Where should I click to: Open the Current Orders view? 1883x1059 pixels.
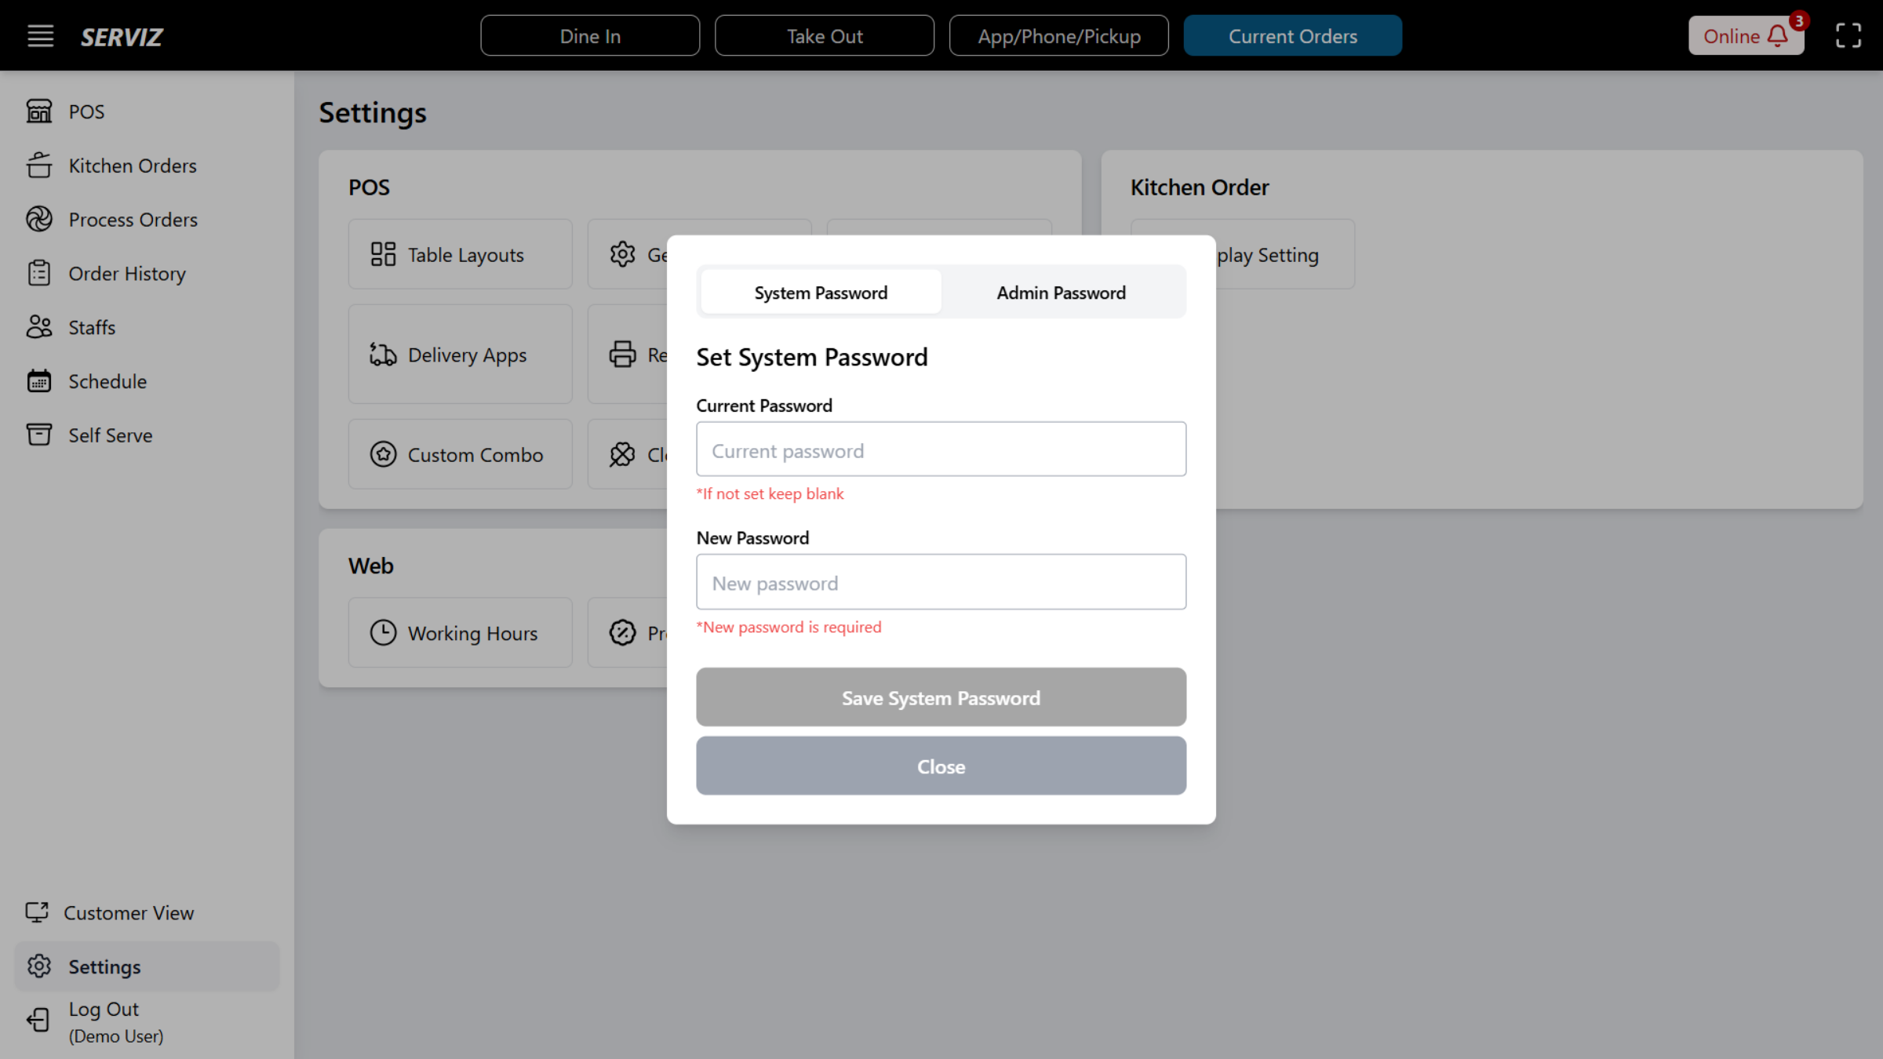click(x=1292, y=35)
